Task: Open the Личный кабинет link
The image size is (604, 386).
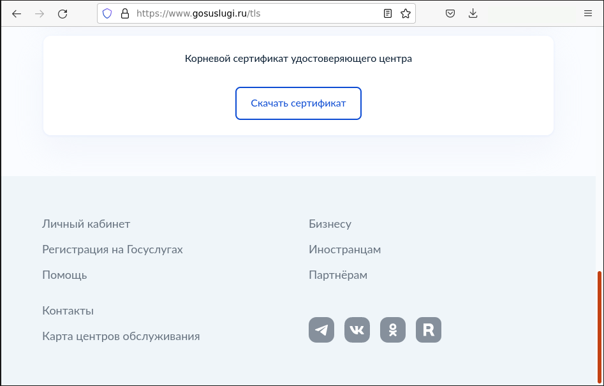Action: point(86,224)
